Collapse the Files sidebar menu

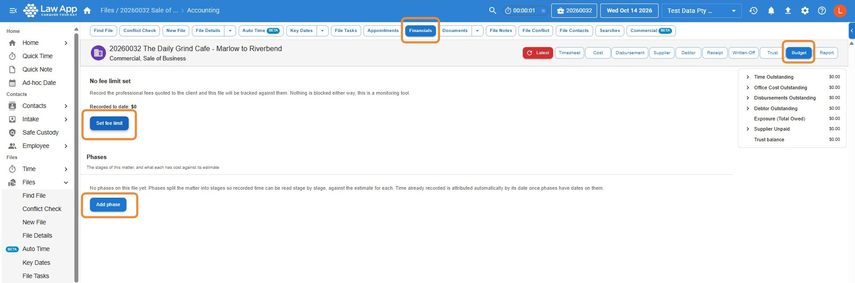coord(66,182)
